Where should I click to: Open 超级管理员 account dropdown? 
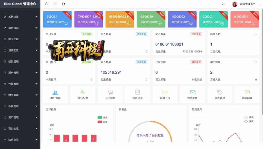(247, 4)
